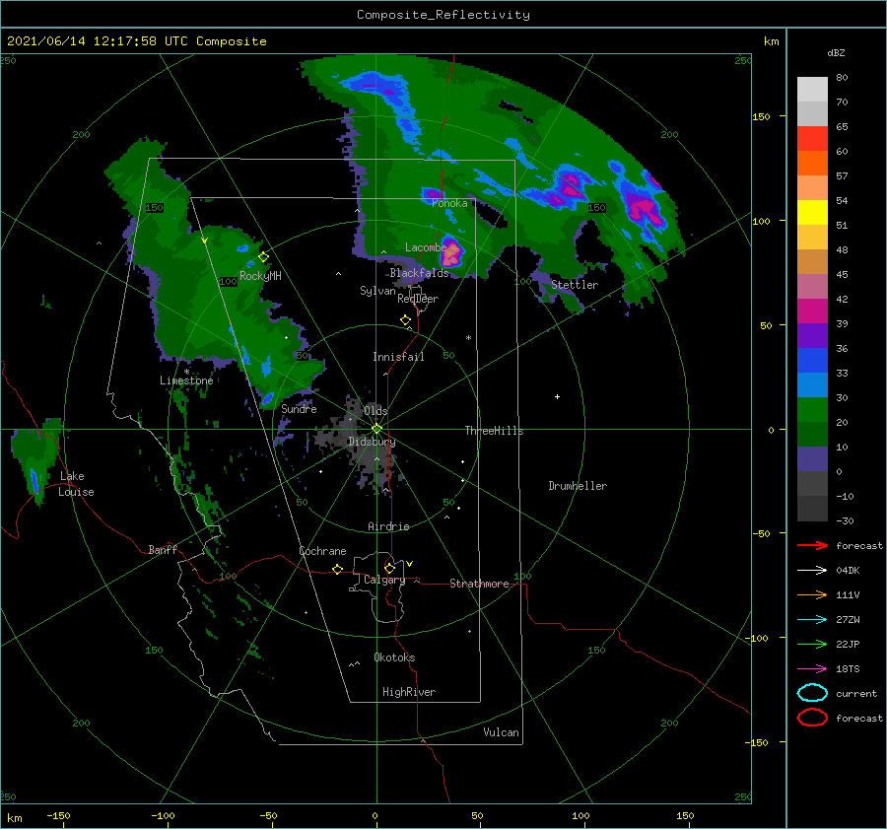Click the white 04DK arrow legend icon
This screenshot has width=887, height=829.
pyautogui.click(x=812, y=571)
